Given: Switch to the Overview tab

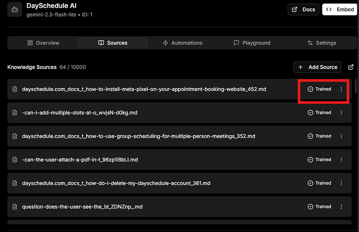Looking at the screenshot, I should click(x=43, y=43).
